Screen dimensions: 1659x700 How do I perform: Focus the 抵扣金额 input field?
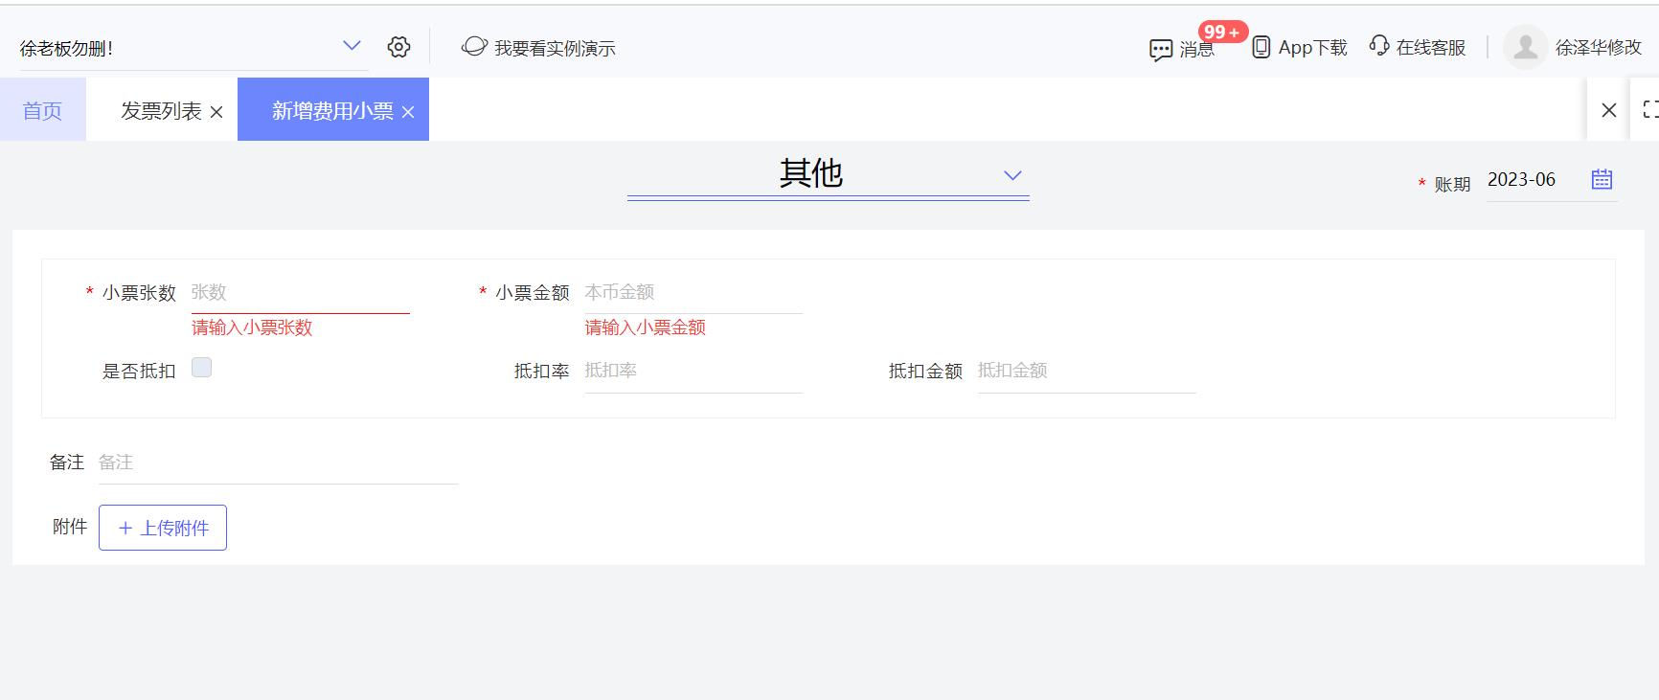pyautogui.click(x=1087, y=371)
